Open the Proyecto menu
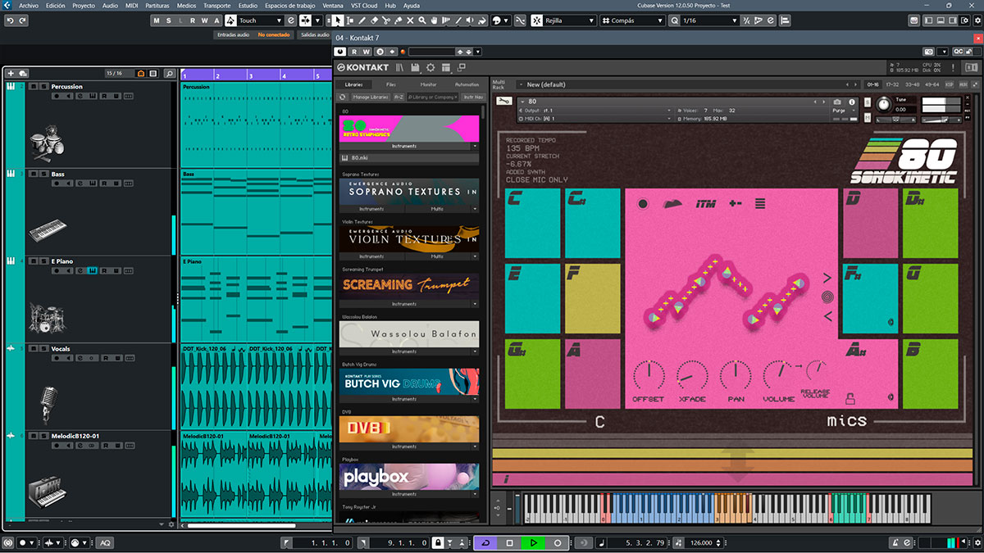 [x=83, y=5]
